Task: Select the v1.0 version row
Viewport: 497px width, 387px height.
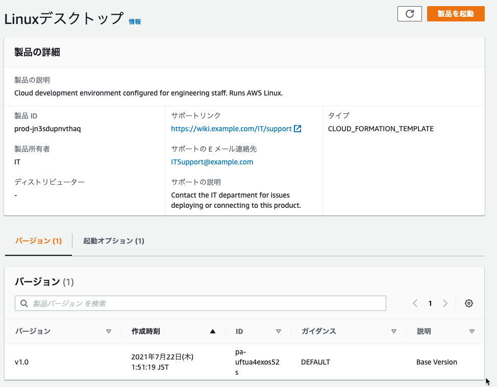Action: 244,362
